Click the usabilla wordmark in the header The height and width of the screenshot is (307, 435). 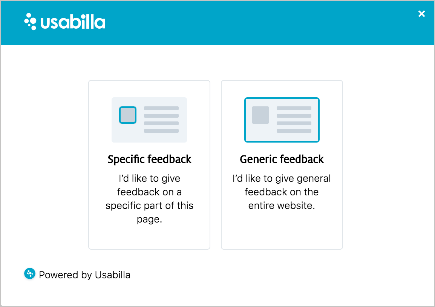click(73, 21)
